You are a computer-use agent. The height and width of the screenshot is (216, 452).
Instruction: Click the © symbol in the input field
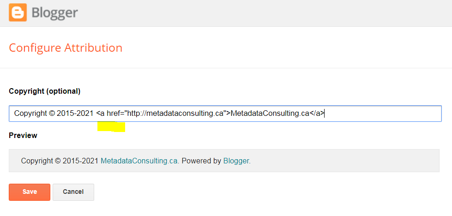point(52,114)
